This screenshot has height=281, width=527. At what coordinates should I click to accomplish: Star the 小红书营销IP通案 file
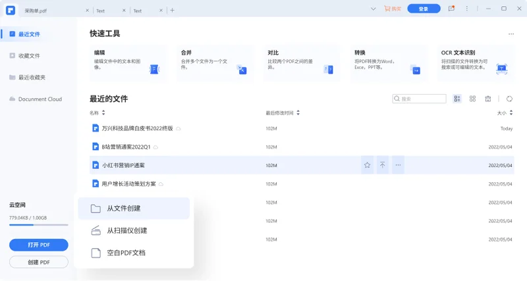click(367, 165)
